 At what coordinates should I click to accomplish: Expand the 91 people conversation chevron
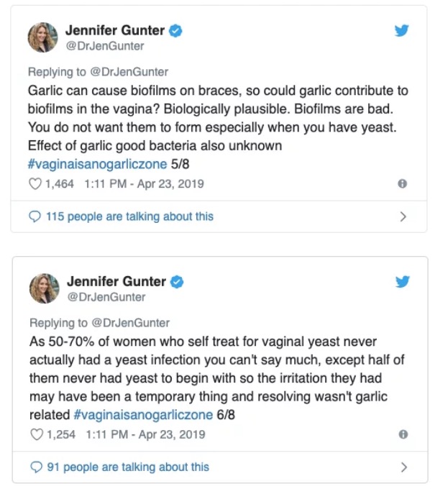(x=403, y=467)
